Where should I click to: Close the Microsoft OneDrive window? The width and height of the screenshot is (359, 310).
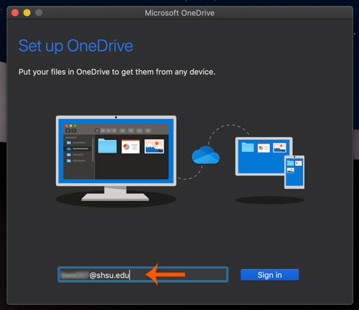(15, 13)
